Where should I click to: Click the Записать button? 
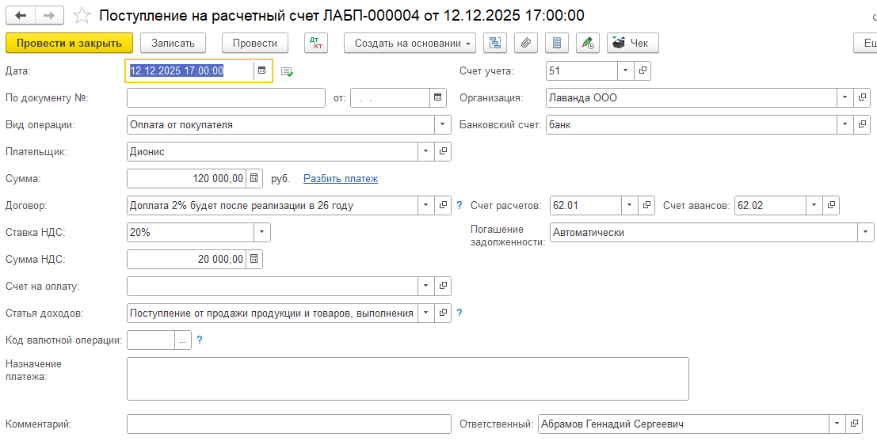(x=173, y=43)
